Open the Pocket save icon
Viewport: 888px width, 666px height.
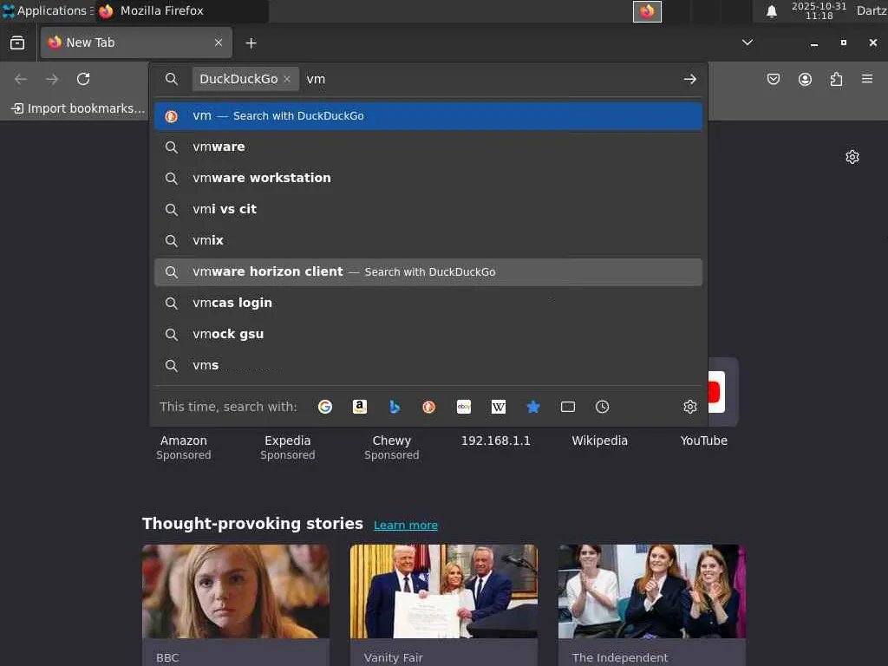[773, 79]
